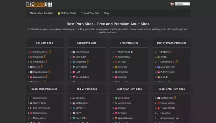This screenshot has width=216, height=123.
Task: Open the LaidHub list entry
Action: pyautogui.click(x=122, y=77)
